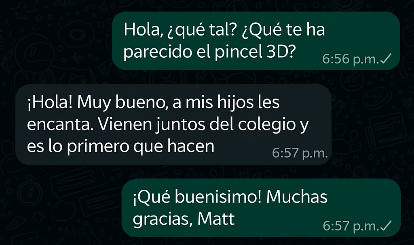This screenshot has height=245, width=414.
Task: Click the 6:57 p.m. timestamp under 'gracias, Matt'
Action: [351, 226]
